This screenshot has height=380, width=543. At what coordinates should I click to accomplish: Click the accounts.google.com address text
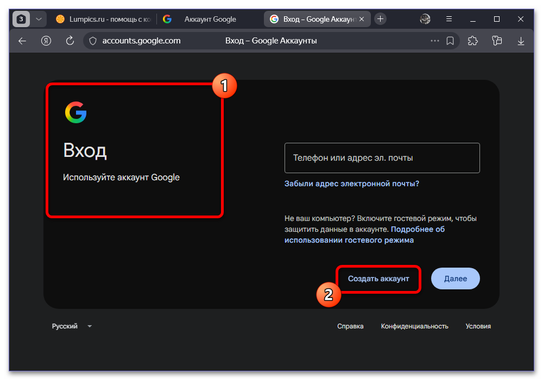coord(141,41)
